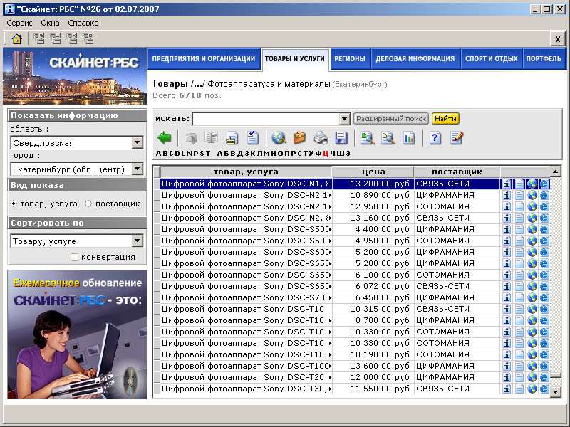570x427 pixels.
Task: Click the orange briefcase portfolio icon
Action: pos(299,138)
